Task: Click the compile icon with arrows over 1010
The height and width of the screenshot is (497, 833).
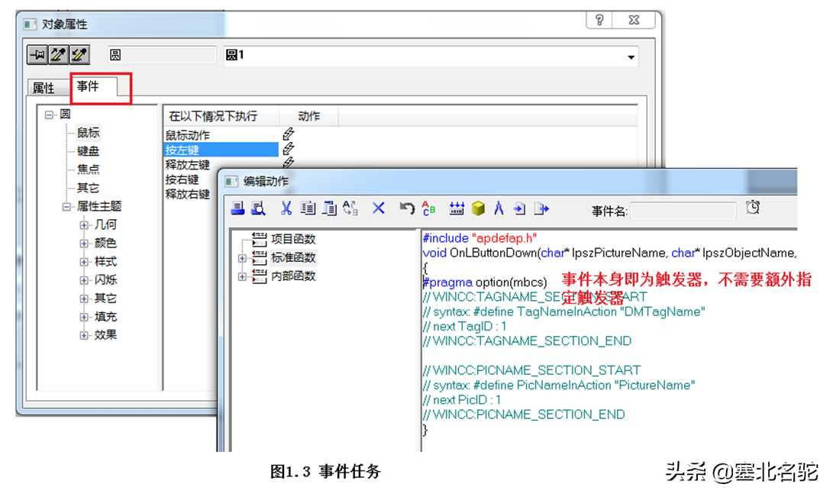Action: (457, 208)
